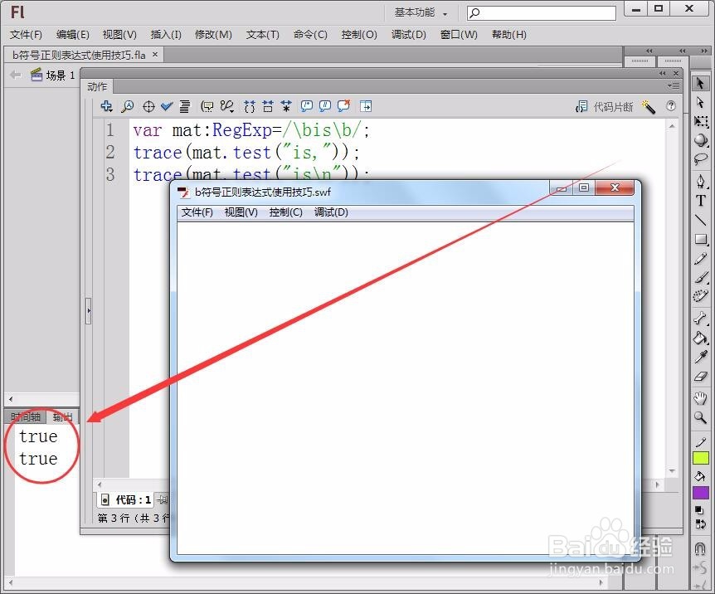Click Check syntax checkmark icon
Screen dimensions: 715x594
tap(167, 106)
